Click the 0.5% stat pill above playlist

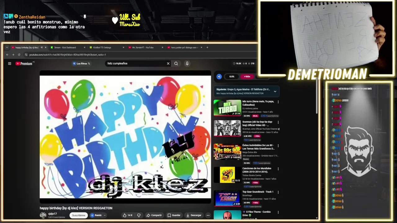232,77
